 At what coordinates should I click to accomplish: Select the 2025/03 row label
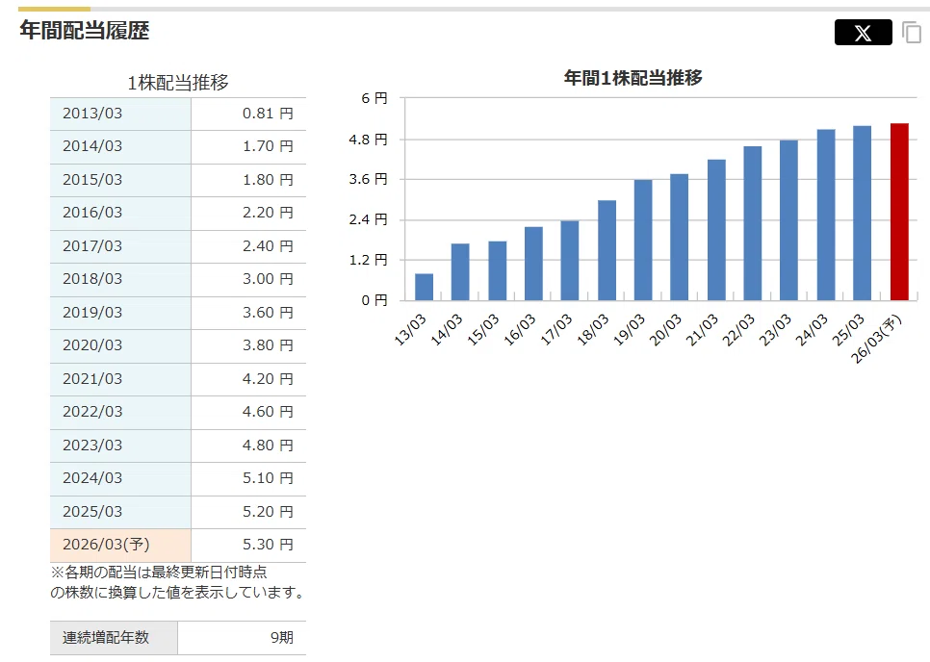click(x=92, y=512)
